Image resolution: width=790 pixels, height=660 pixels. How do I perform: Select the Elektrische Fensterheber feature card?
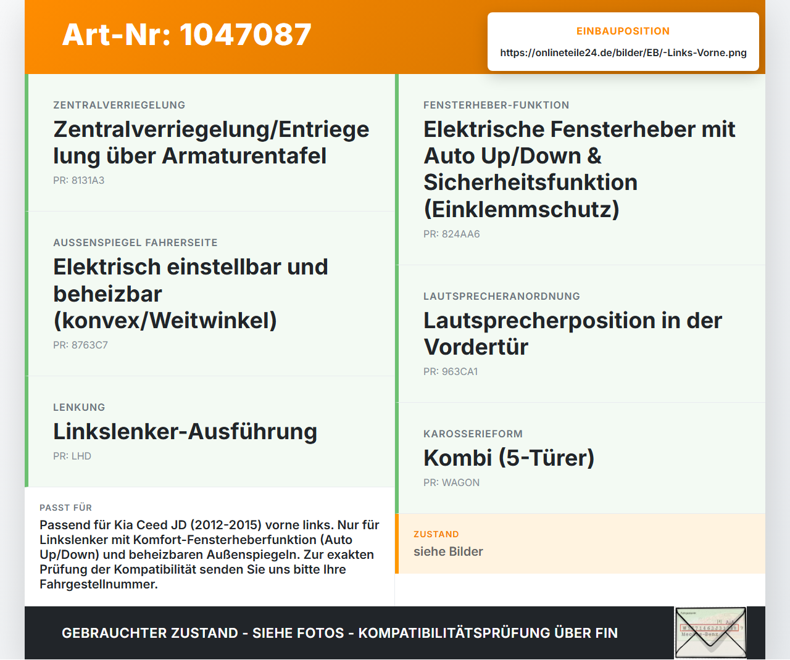click(580, 170)
